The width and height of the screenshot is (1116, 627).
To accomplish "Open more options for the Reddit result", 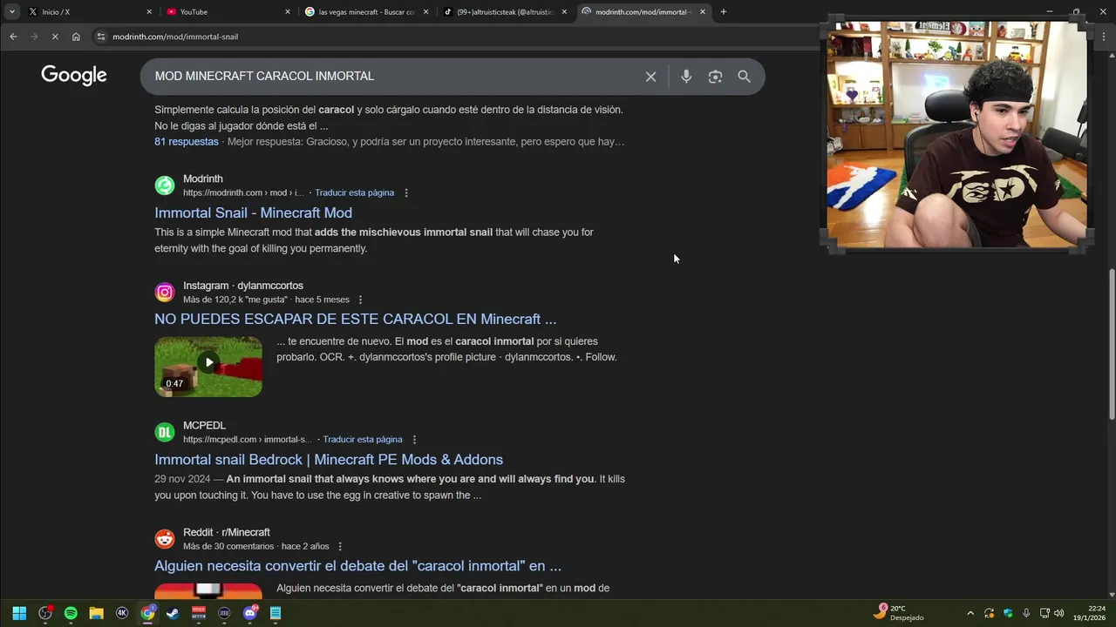I will click(340, 546).
